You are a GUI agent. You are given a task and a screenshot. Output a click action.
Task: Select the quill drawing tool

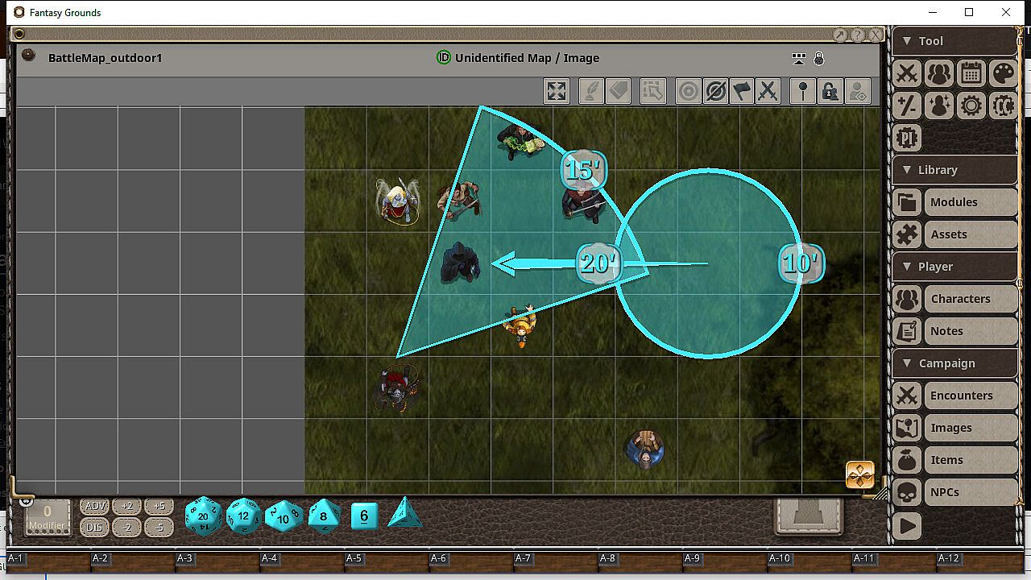[x=591, y=91]
